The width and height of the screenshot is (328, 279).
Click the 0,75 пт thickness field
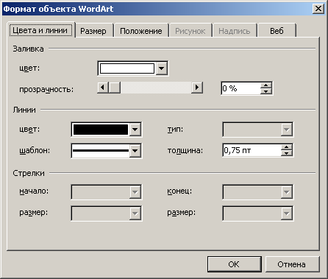pos(252,150)
